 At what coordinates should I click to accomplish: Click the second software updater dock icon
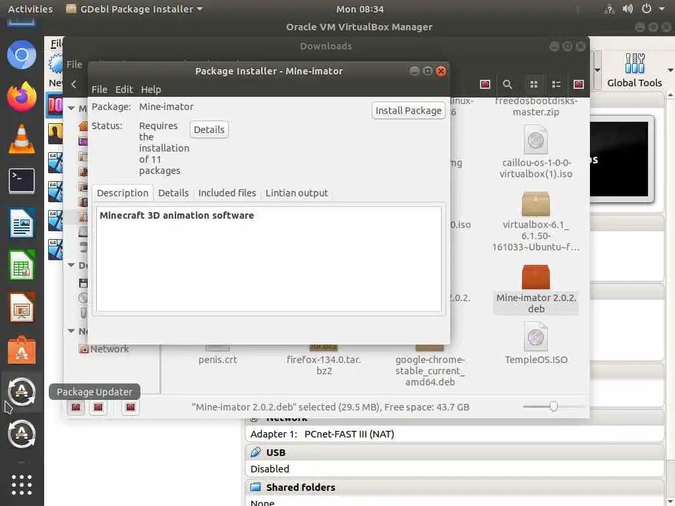coord(22,434)
